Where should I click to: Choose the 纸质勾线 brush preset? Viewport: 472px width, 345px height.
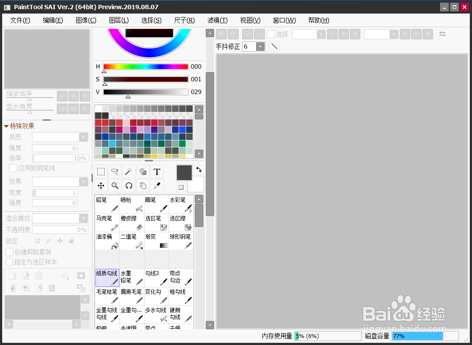pyautogui.click(x=107, y=278)
